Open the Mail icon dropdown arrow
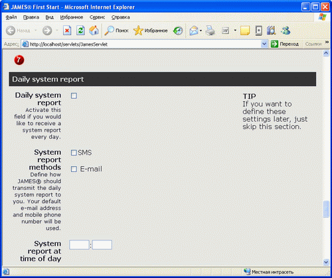Image resolution: width=332 pixels, height=278 pixels. [x=201, y=30]
